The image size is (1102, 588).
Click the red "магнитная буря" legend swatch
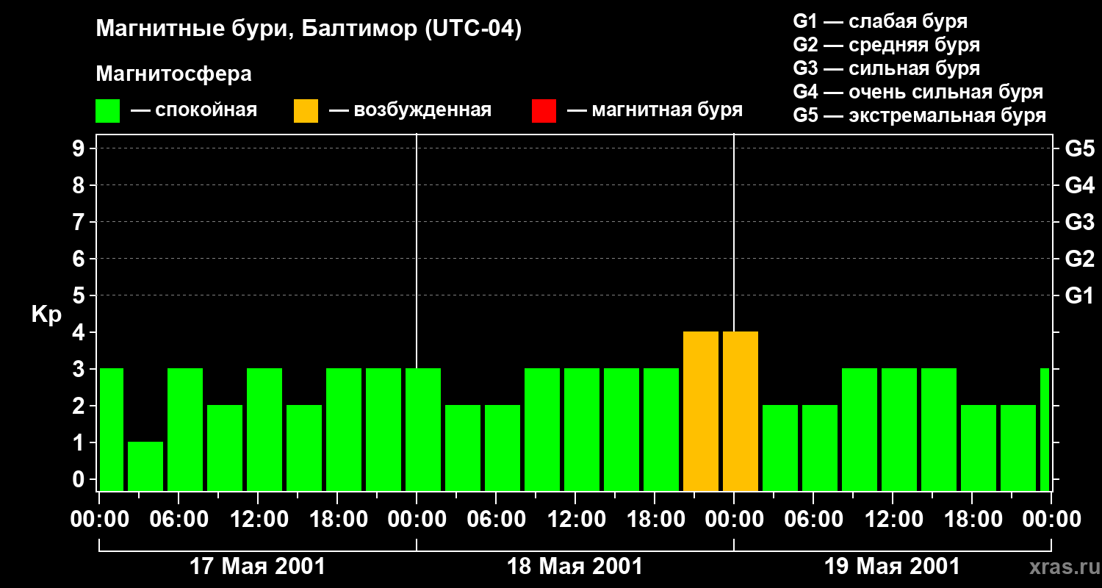click(x=544, y=111)
